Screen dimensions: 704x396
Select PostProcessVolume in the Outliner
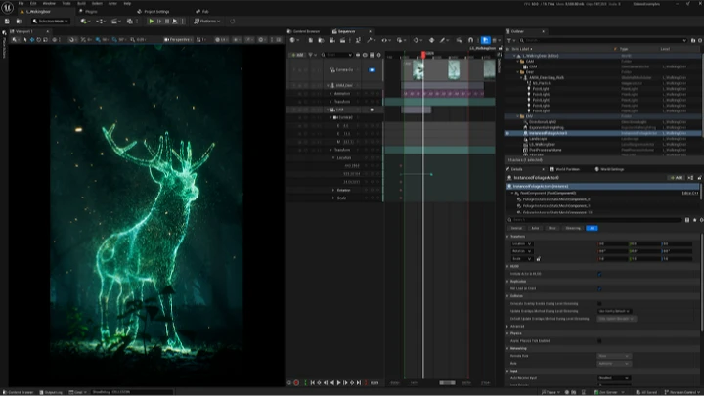545,150
